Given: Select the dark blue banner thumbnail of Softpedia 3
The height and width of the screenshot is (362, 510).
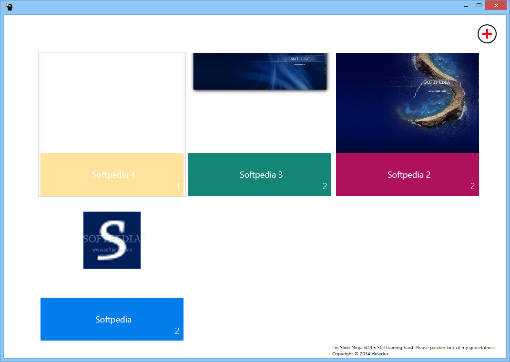Looking at the screenshot, I should [x=260, y=71].
